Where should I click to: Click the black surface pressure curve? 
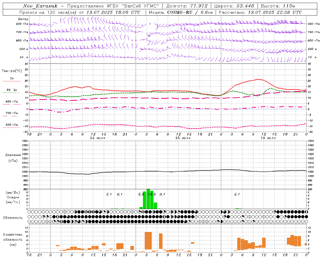click(168, 172)
